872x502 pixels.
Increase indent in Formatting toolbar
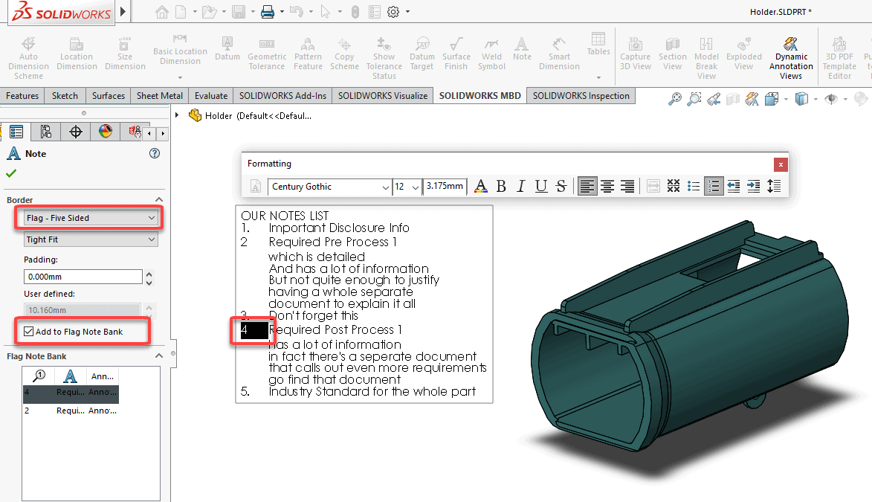click(x=754, y=187)
